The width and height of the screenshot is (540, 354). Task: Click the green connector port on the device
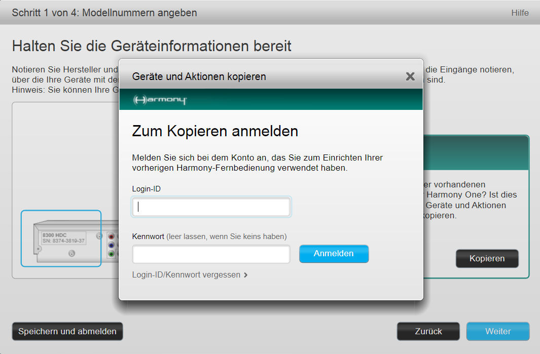pos(112,254)
